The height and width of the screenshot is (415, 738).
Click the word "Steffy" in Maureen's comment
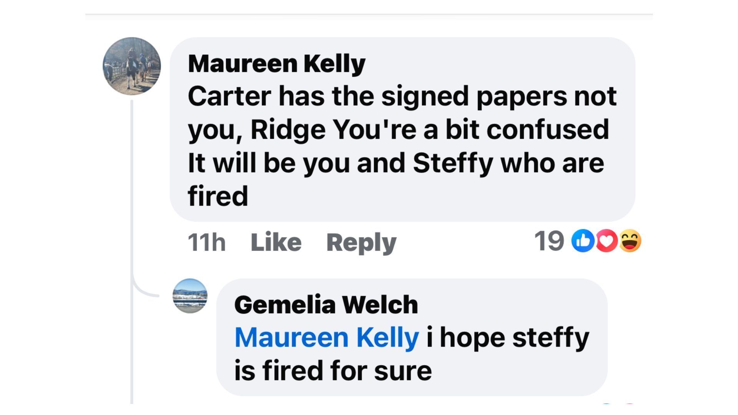click(452, 163)
